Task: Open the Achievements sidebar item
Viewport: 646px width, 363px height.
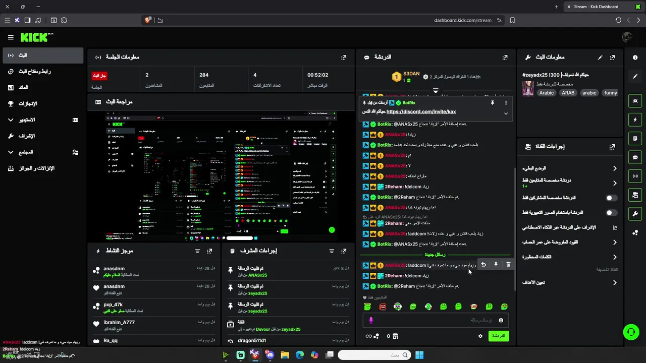Action: 43,104
